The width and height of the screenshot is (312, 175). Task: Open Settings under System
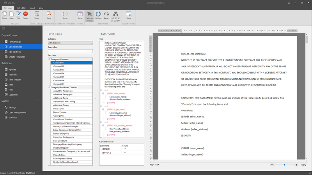pos(12,108)
